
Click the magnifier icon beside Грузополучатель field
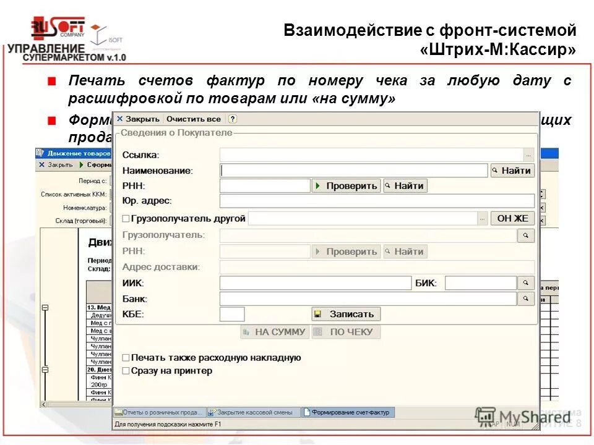[x=525, y=235]
